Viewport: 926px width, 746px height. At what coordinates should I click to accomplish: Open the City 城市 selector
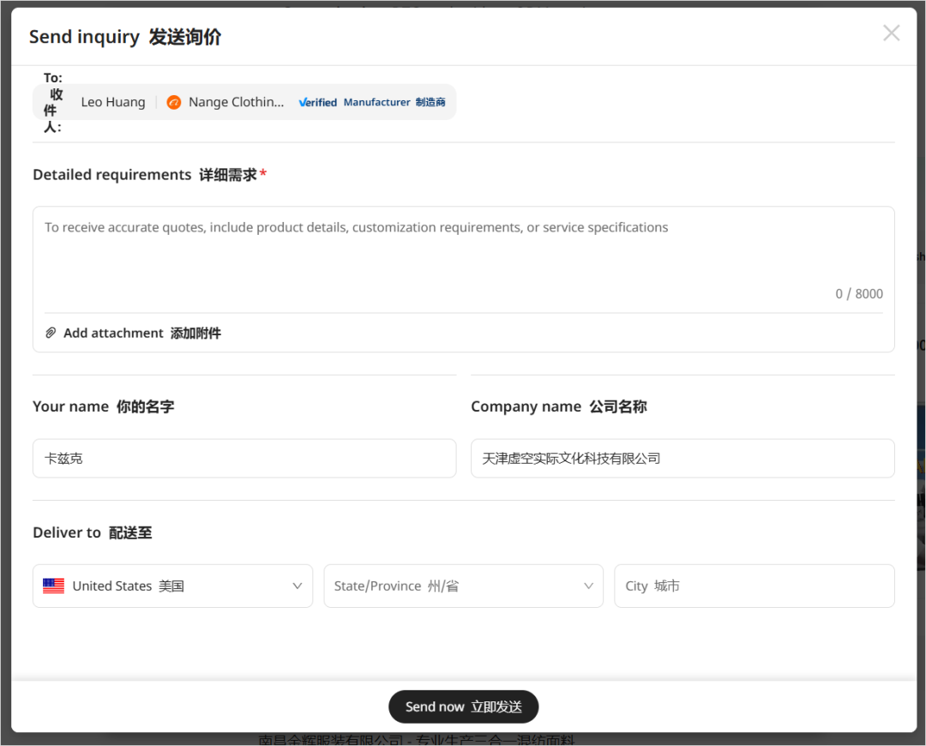tap(755, 586)
